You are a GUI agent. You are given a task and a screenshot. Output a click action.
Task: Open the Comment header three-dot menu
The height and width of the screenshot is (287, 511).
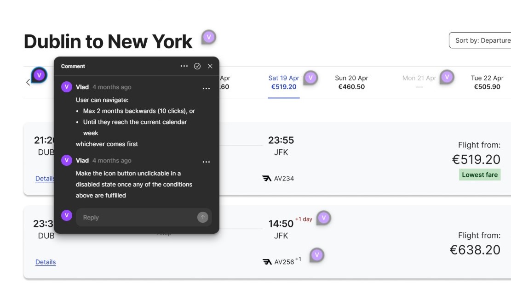pos(184,66)
